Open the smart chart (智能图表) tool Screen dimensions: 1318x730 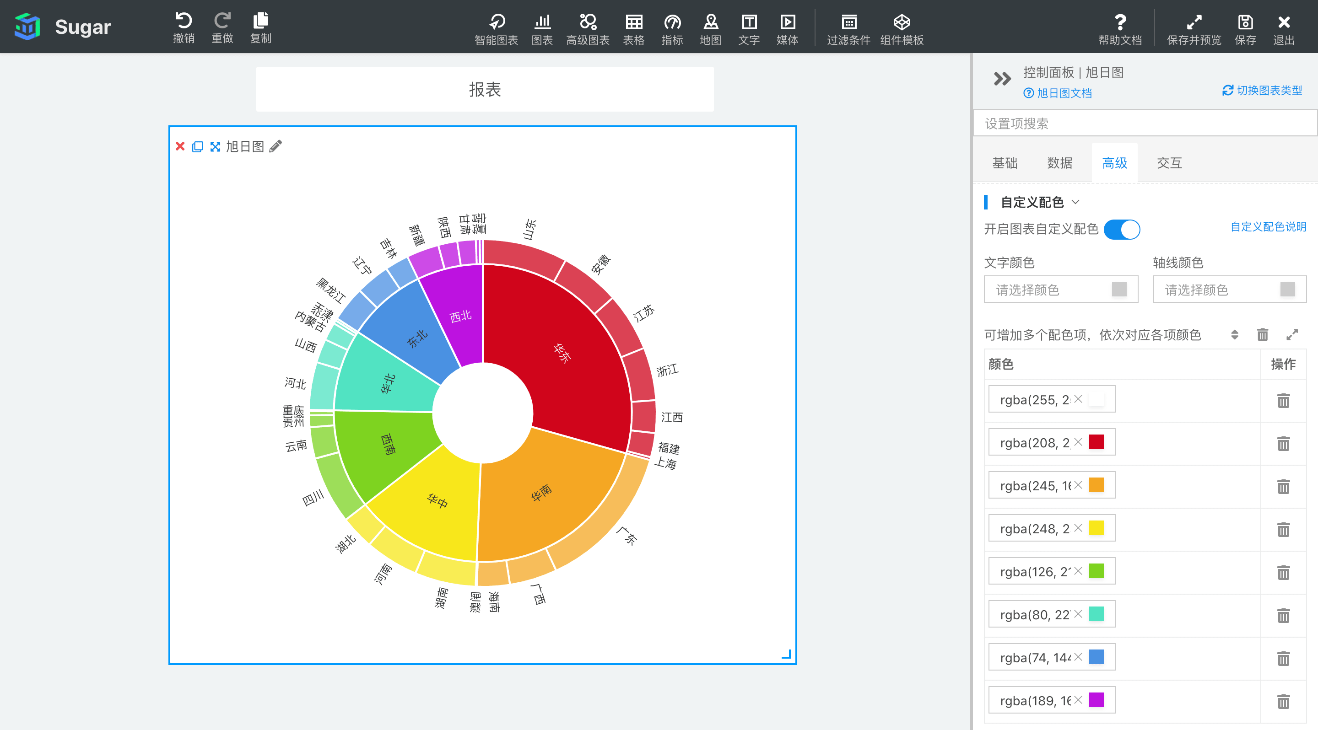496,29
